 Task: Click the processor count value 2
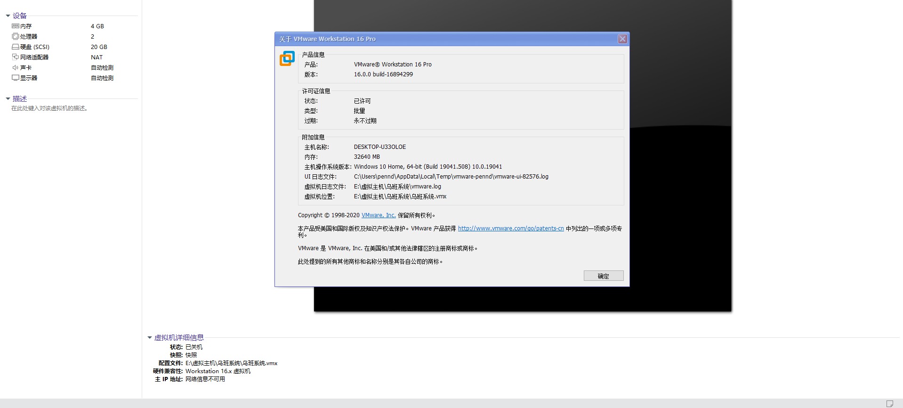click(x=93, y=37)
